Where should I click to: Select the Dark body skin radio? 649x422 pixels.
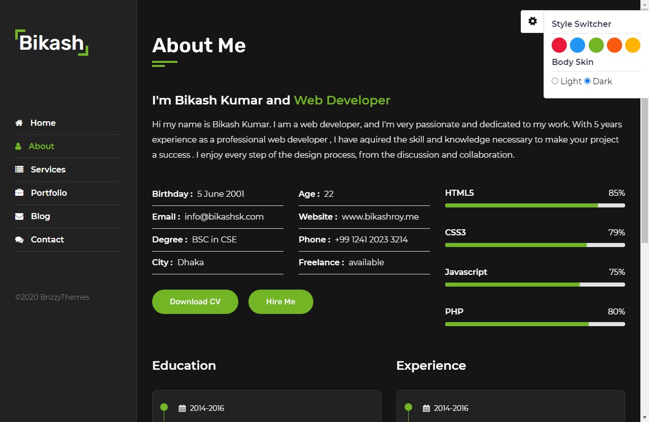(587, 81)
